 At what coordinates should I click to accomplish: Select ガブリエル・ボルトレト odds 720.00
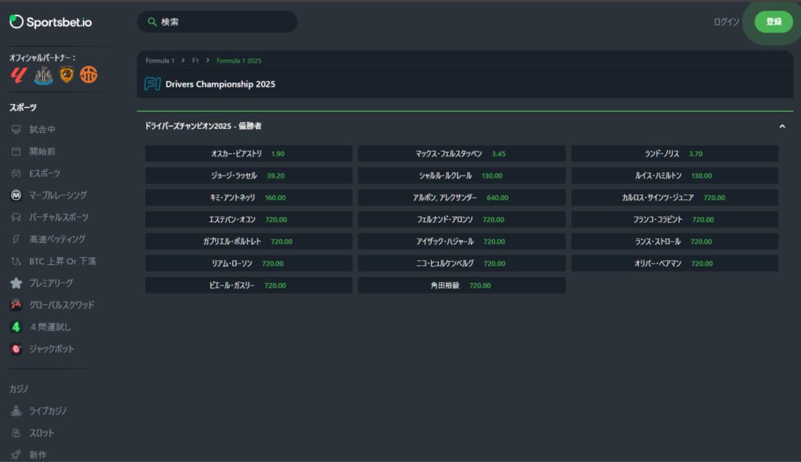click(x=249, y=242)
